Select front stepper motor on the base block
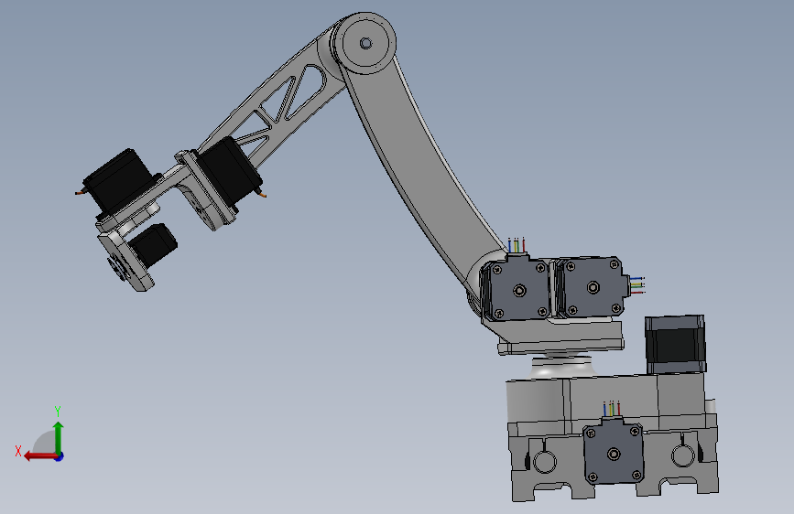 click(614, 451)
